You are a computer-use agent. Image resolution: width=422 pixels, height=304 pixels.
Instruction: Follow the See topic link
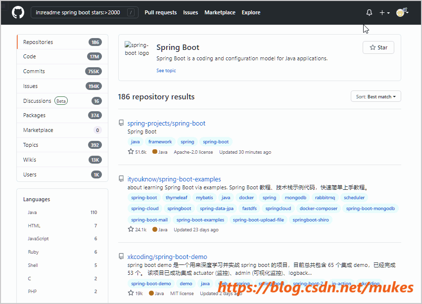click(166, 70)
